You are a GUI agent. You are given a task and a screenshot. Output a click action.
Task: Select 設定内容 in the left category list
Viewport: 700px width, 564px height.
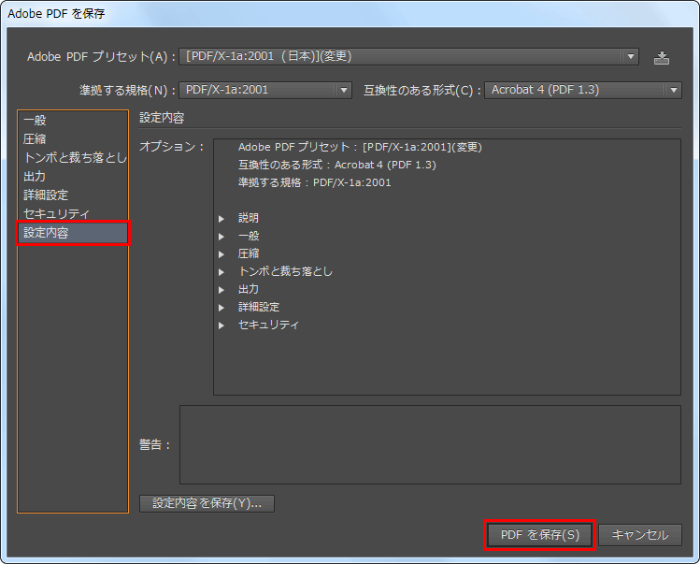(x=72, y=233)
